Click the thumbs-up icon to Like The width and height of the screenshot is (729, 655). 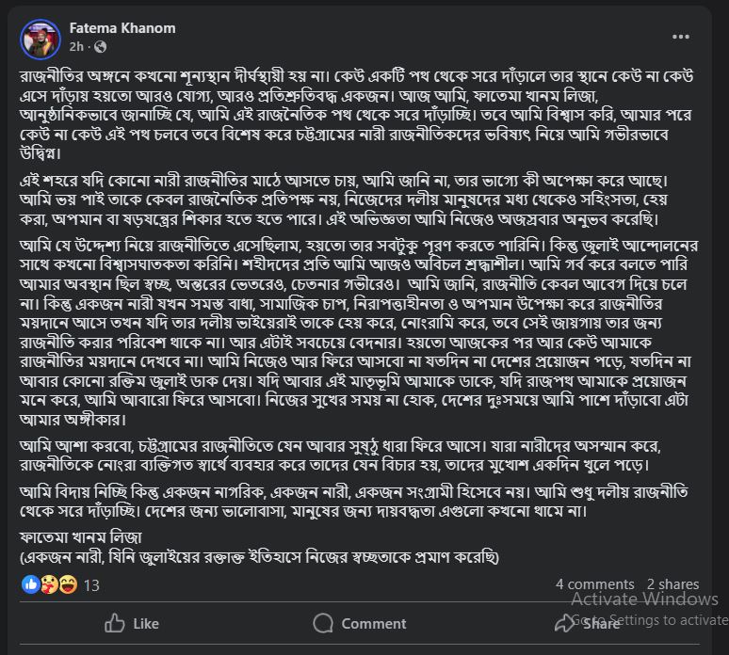(x=114, y=623)
